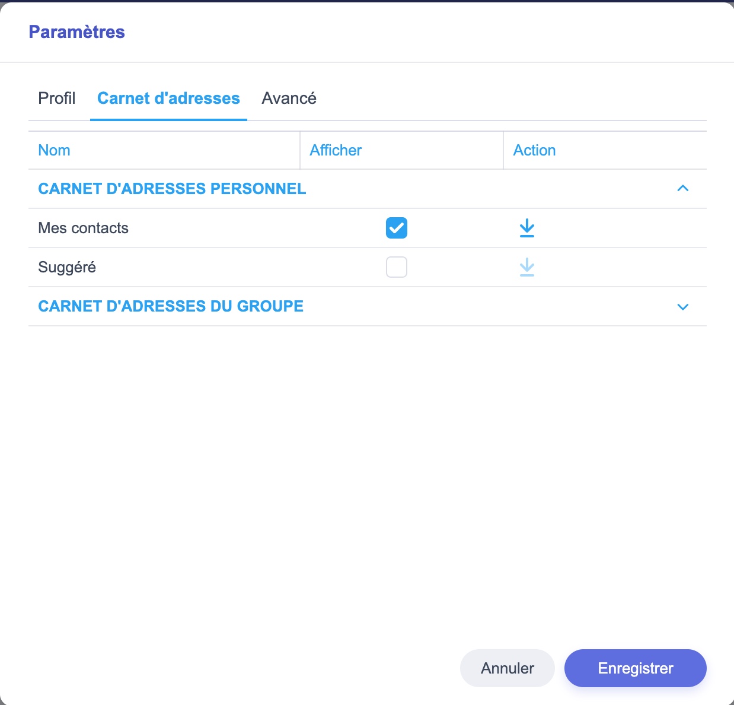Click the Afficher column header

point(336,150)
